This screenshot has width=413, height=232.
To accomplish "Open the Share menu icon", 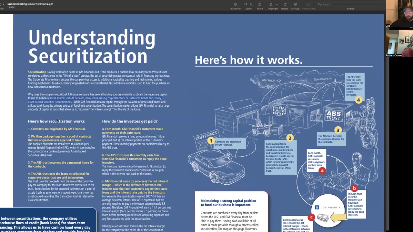I will pyautogui.click(x=260, y=4).
